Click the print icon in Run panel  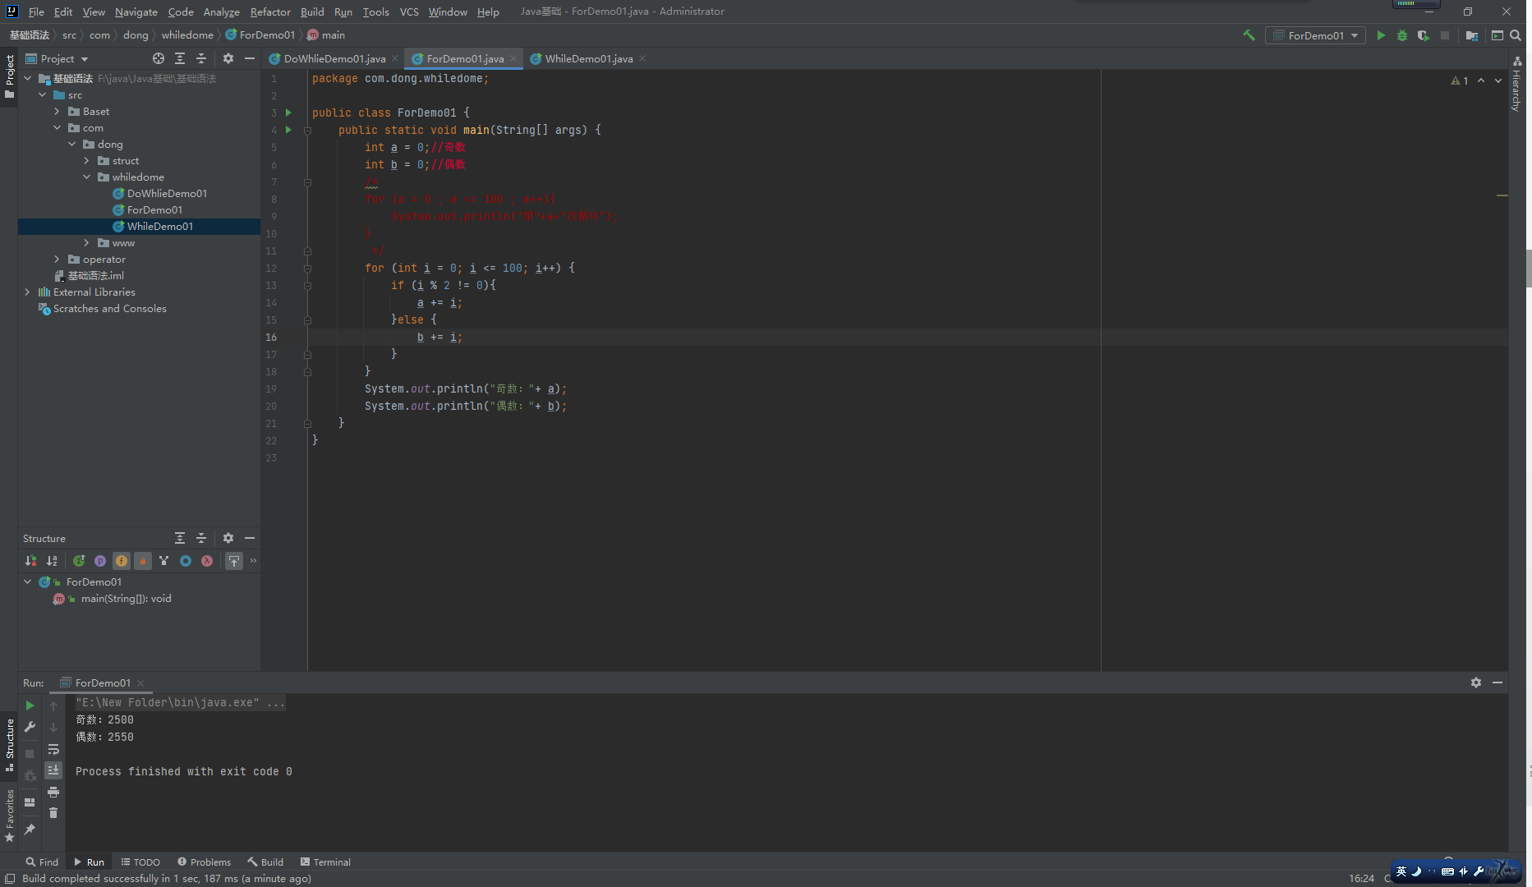[x=53, y=792]
